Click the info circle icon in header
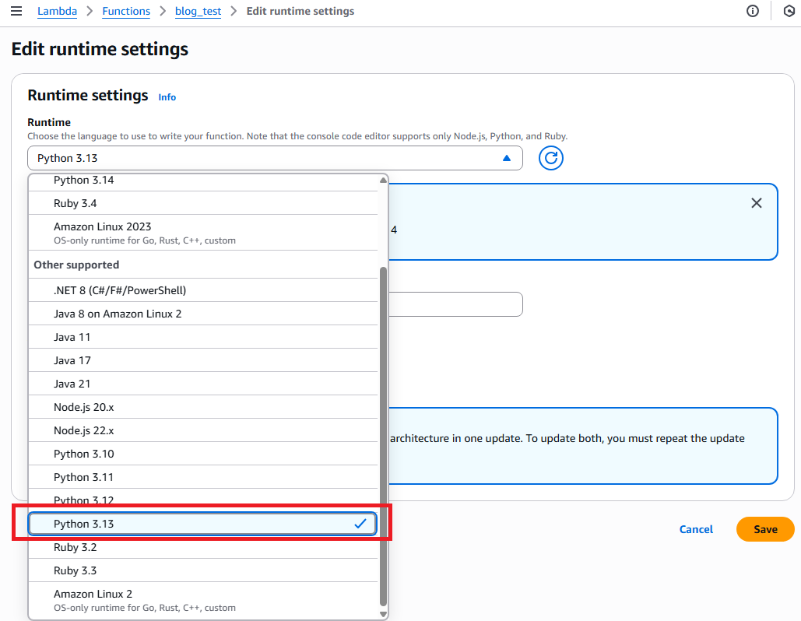This screenshot has height=621, width=801. (x=752, y=11)
